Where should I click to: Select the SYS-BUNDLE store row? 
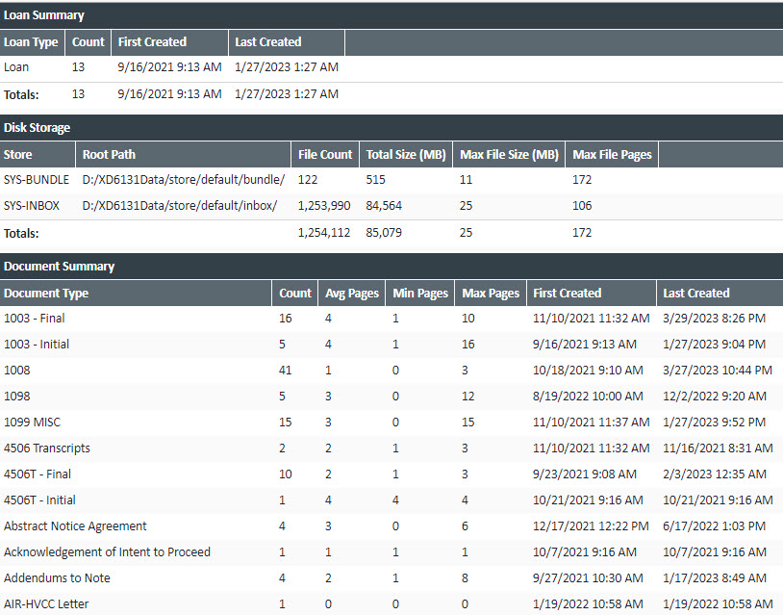pyautogui.click(x=37, y=180)
